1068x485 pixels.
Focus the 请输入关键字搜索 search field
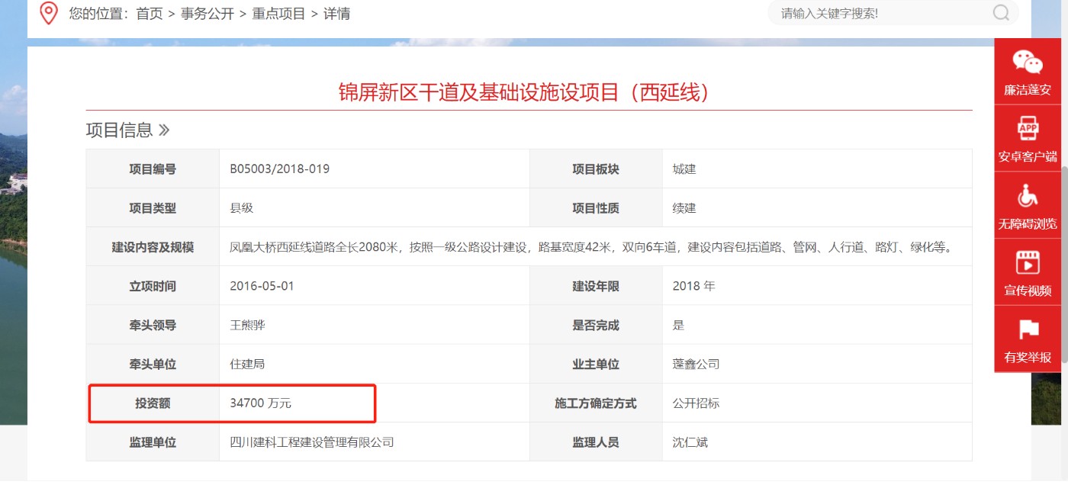pyautogui.click(x=881, y=14)
